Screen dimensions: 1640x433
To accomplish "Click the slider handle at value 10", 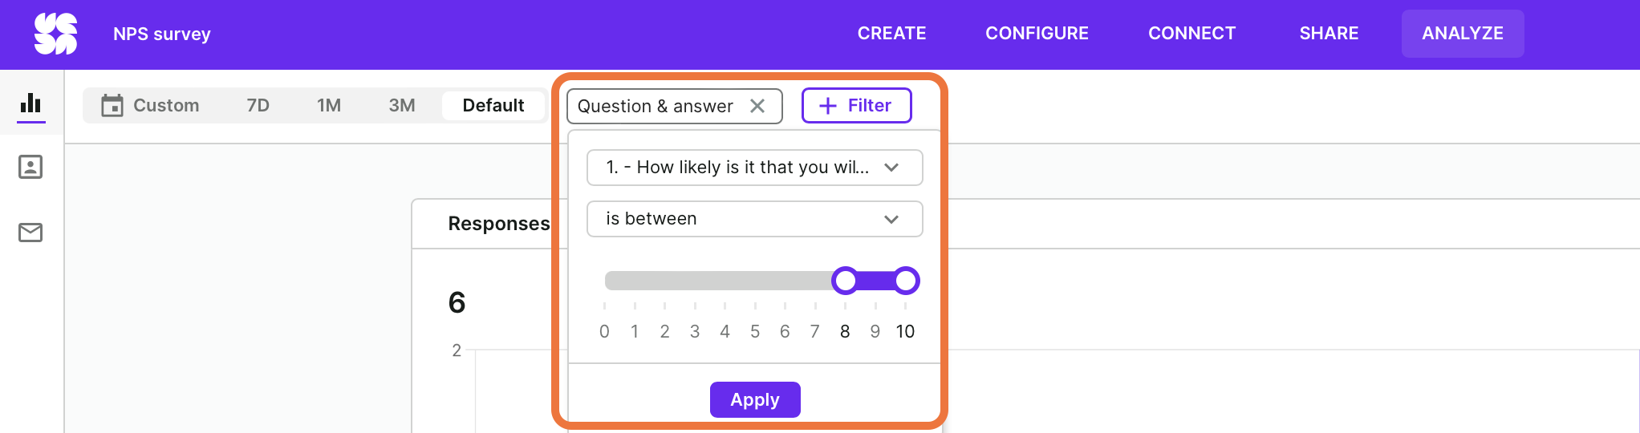I will [x=906, y=281].
